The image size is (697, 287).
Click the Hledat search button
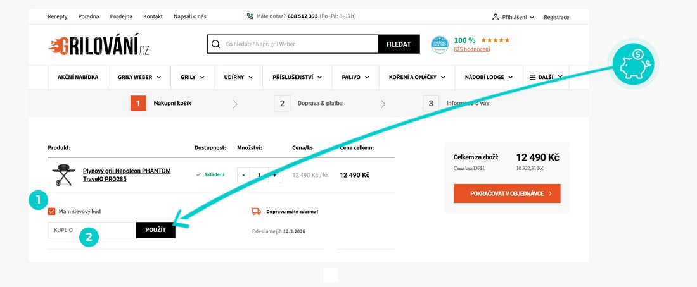[x=399, y=44]
